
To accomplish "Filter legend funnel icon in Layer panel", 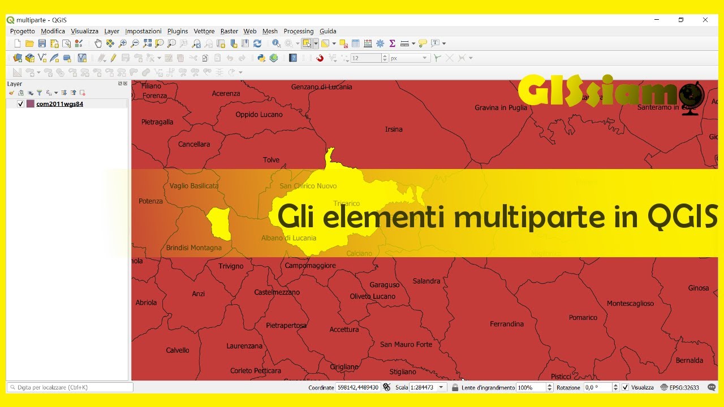I will point(40,93).
